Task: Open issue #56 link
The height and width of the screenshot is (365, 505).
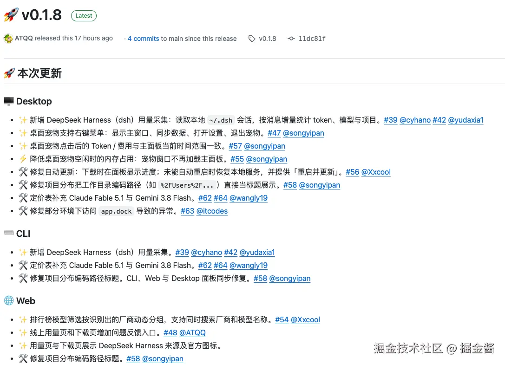Action: click(352, 172)
